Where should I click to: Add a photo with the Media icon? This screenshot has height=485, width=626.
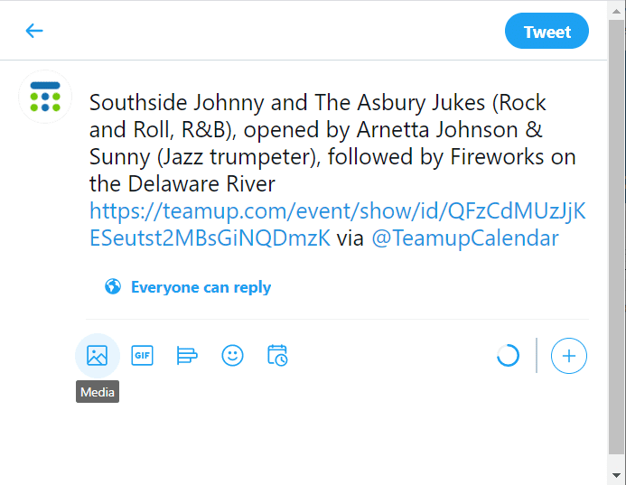(97, 355)
